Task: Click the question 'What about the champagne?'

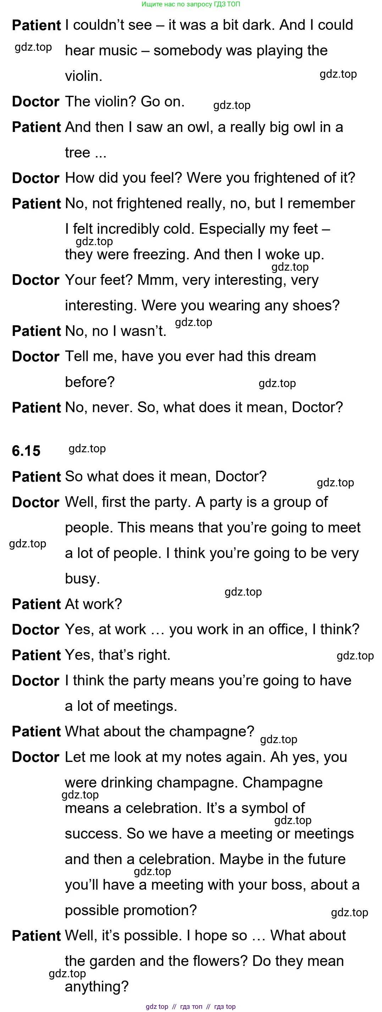Action: point(160,731)
